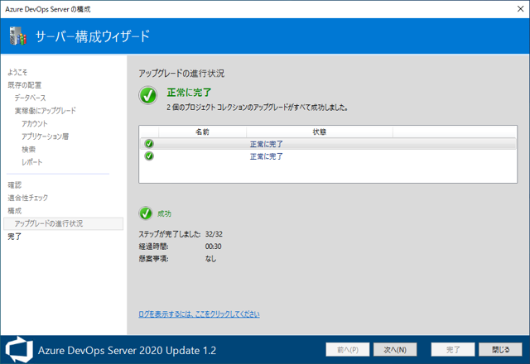Click the green check icon beside 成功
530x364 pixels.
[146, 213]
